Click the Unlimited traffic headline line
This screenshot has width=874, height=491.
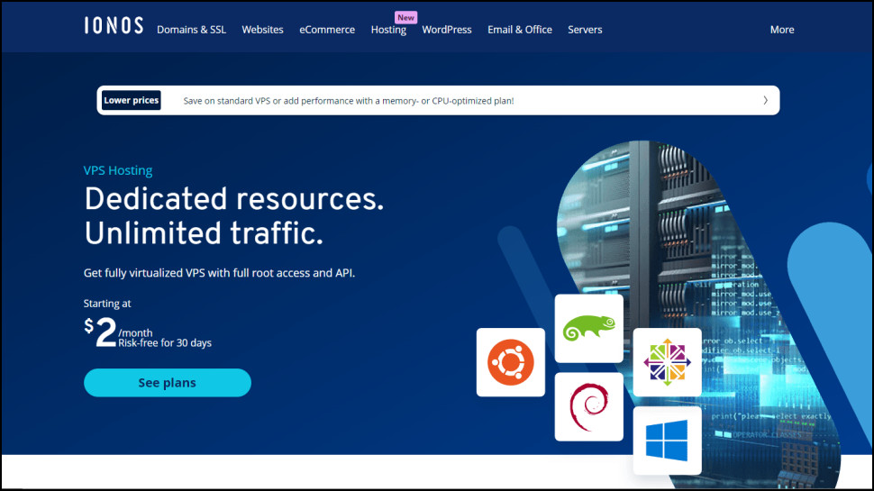pos(204,233)
